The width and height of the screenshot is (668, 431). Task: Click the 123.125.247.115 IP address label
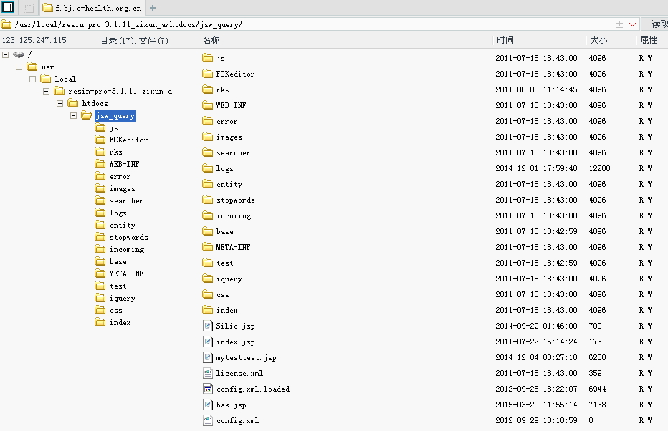click(34, 40)
